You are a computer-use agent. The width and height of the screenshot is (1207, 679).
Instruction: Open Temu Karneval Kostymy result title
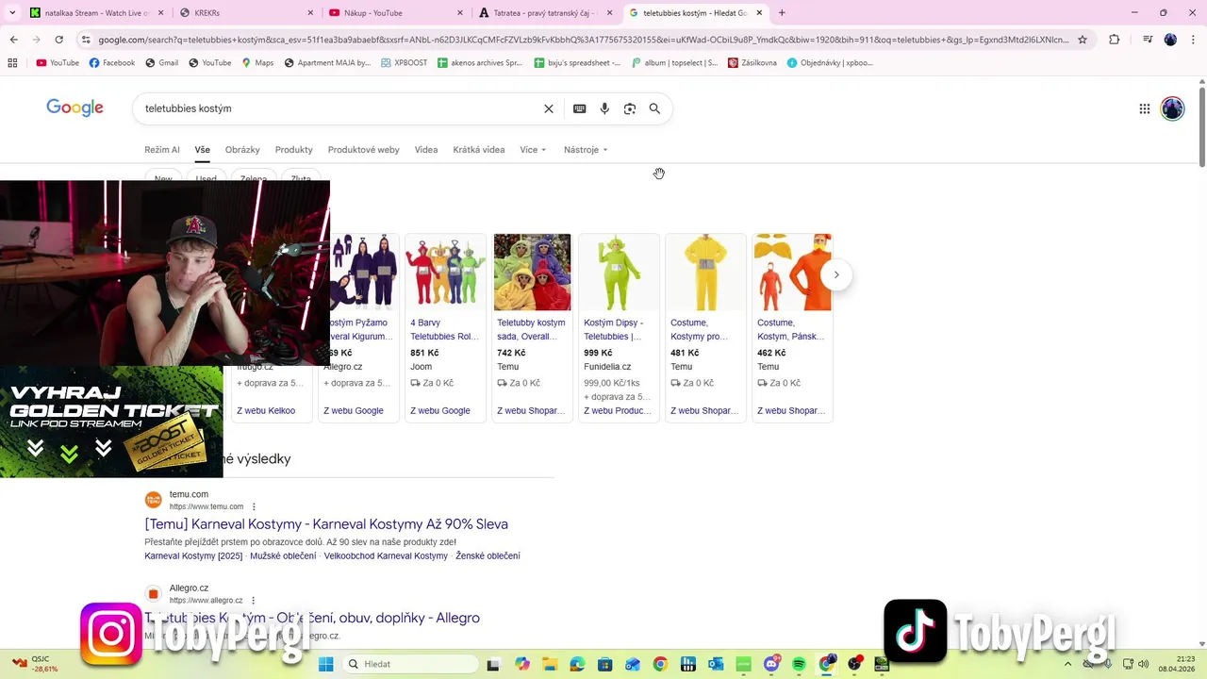(x=326, y=524)
